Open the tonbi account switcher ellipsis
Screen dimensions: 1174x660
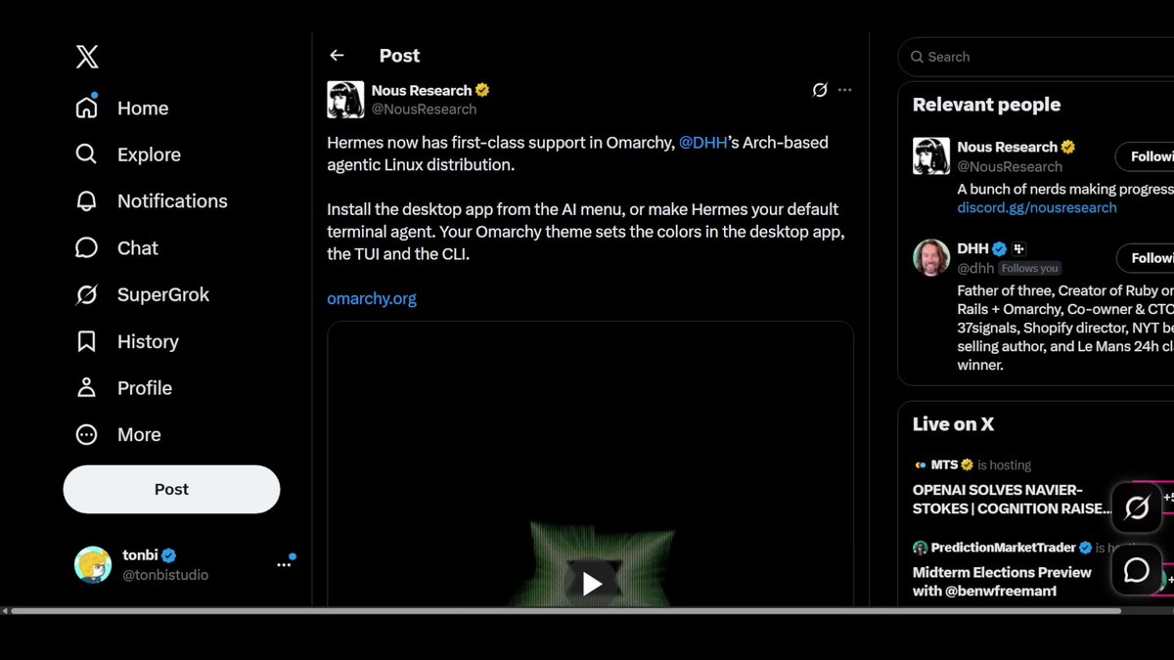pos(284,565)
